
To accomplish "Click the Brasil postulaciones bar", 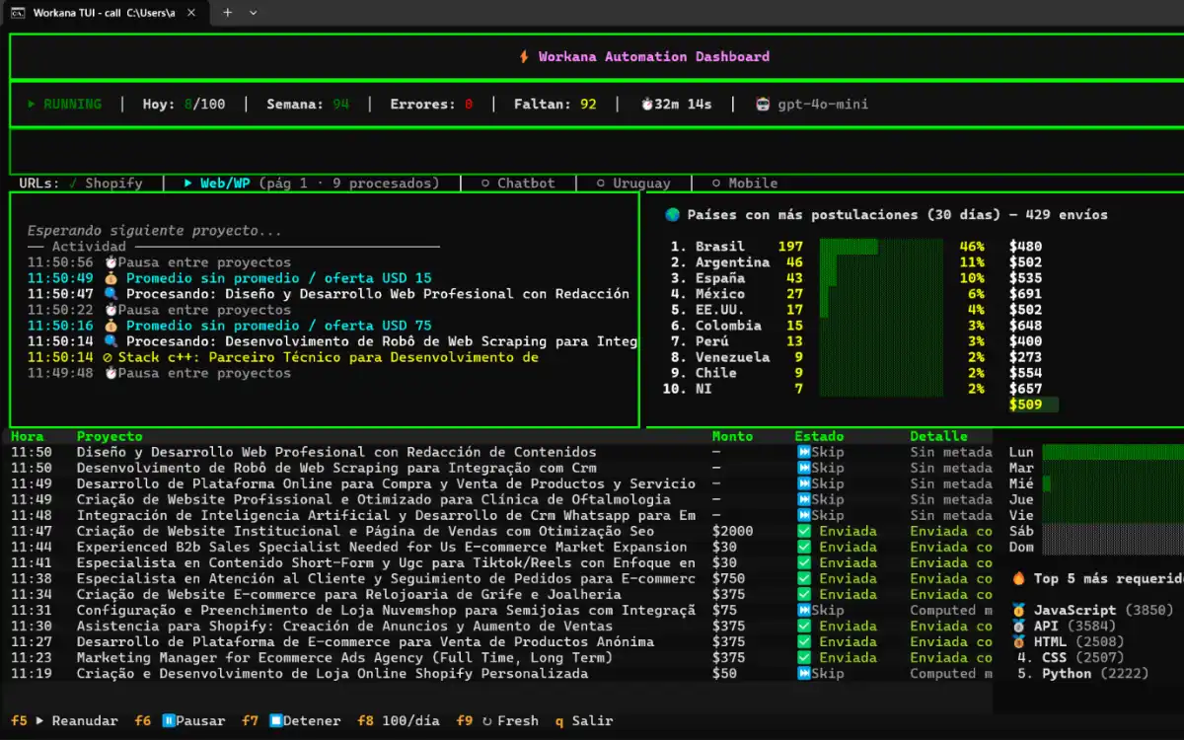I will [x=849, y=247].
